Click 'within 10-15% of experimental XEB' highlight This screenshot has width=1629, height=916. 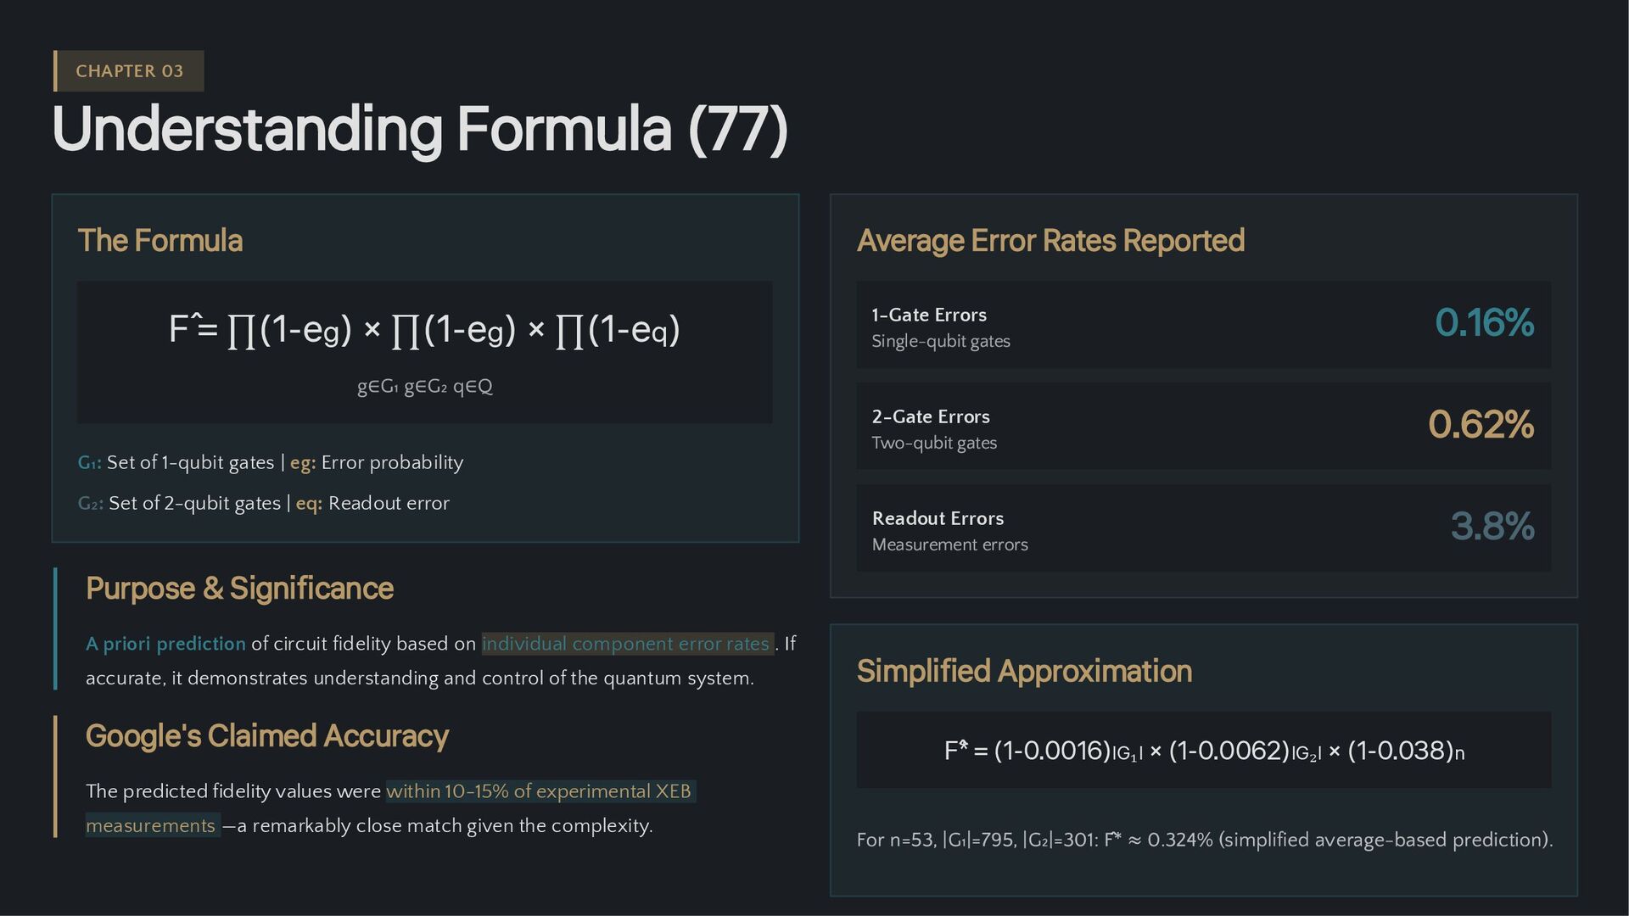539,792
